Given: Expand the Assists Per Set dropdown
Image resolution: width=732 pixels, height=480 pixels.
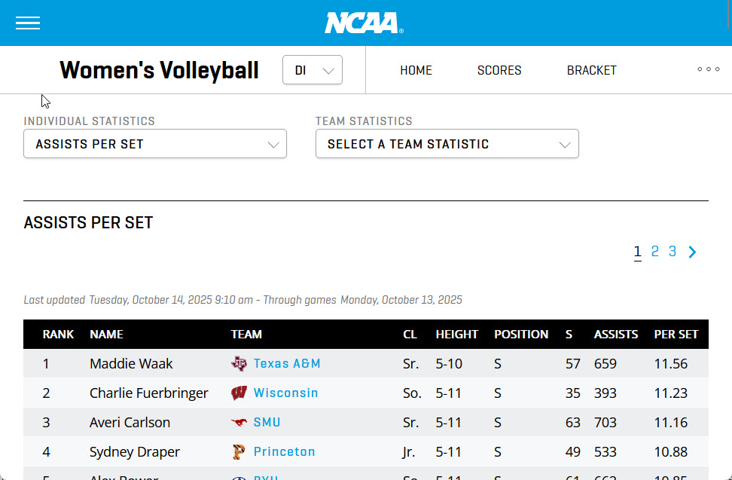Looking at the screenshot, I should [x=155, y=144].
